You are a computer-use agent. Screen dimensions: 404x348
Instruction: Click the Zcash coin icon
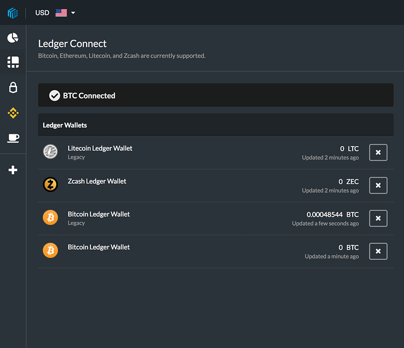tap(50, 184)
